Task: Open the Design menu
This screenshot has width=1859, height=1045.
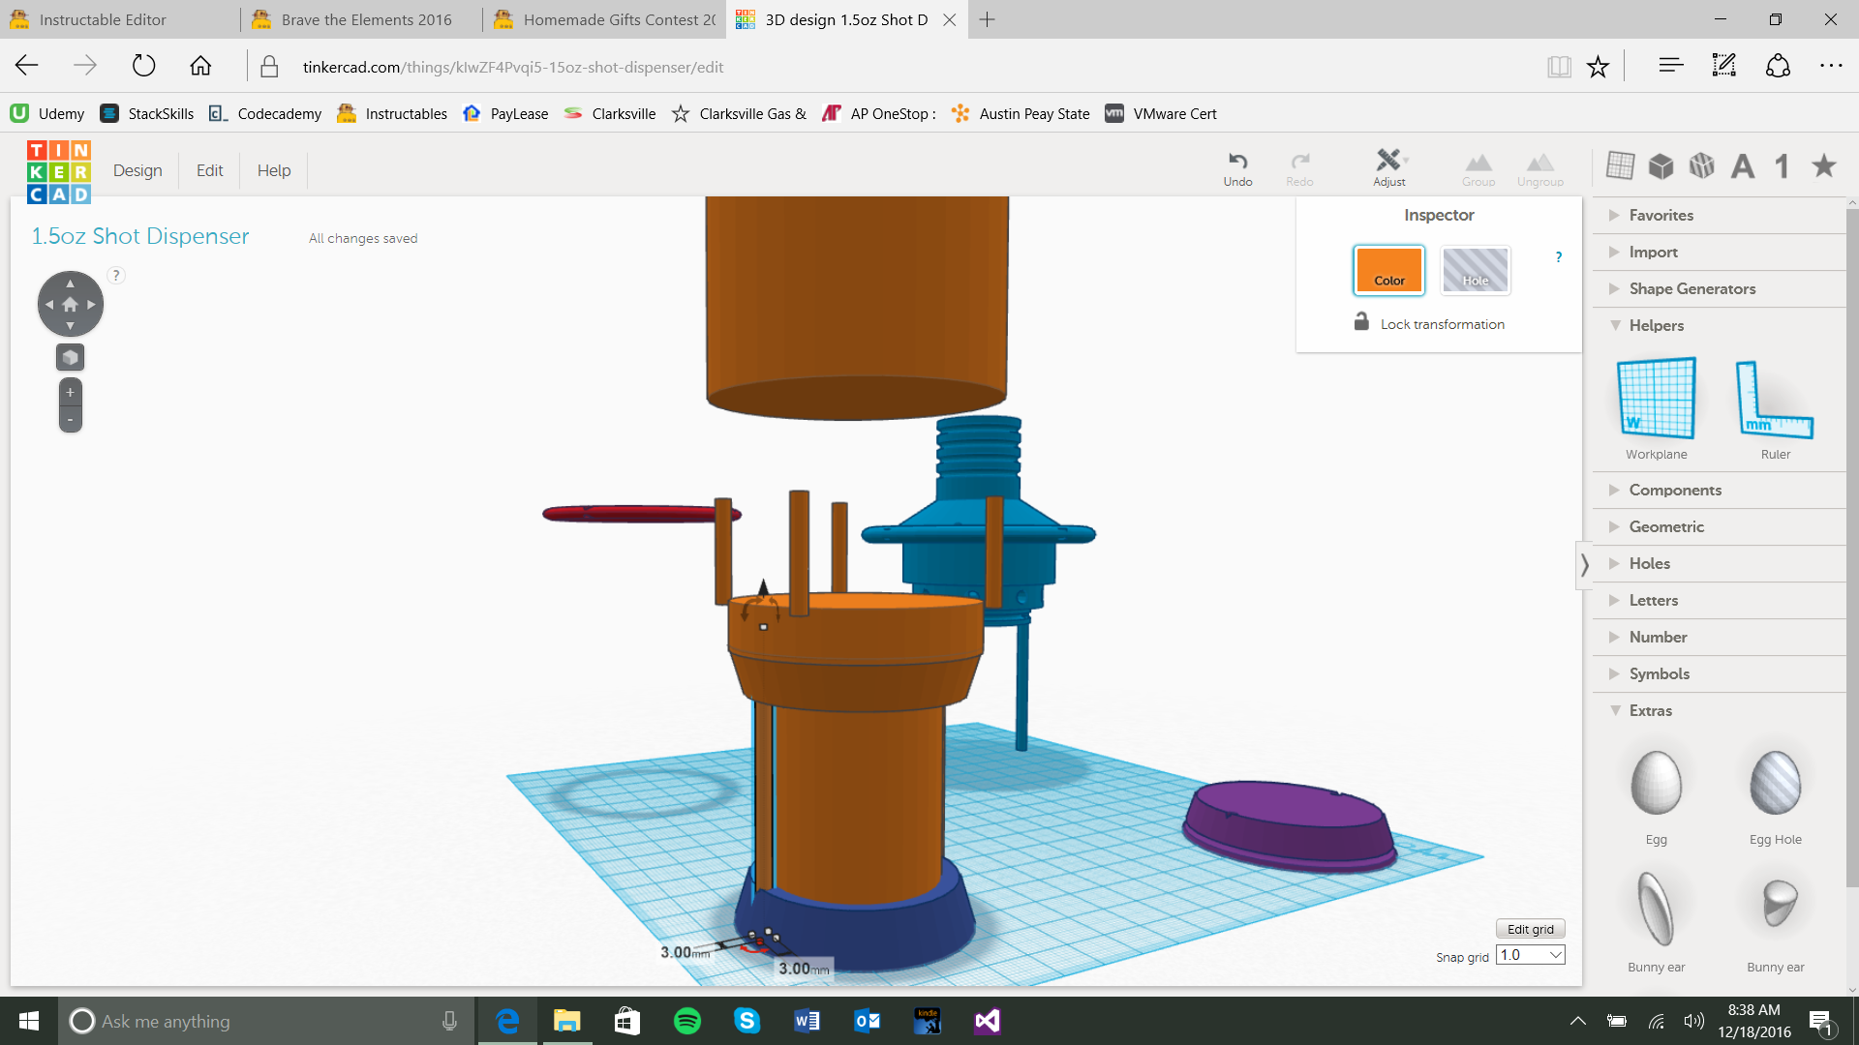Action: click(137, 170)
